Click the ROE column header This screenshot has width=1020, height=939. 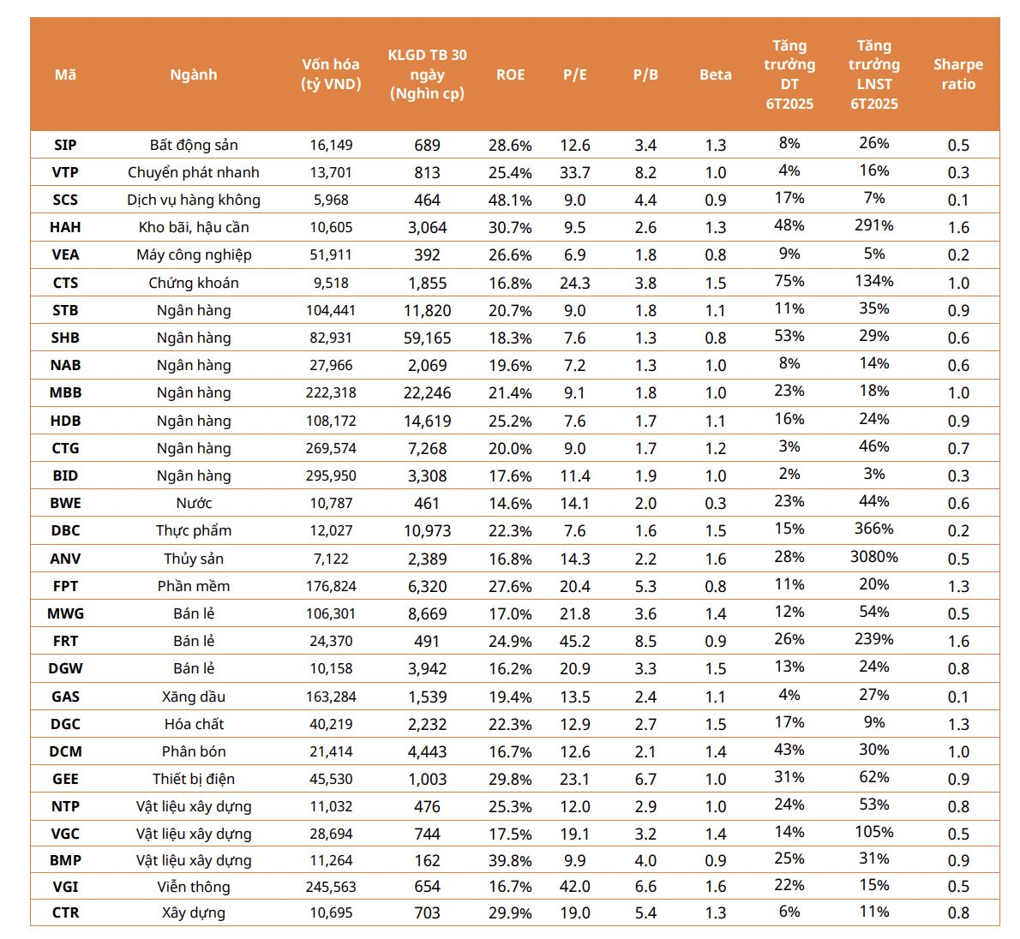coord(510,75)
